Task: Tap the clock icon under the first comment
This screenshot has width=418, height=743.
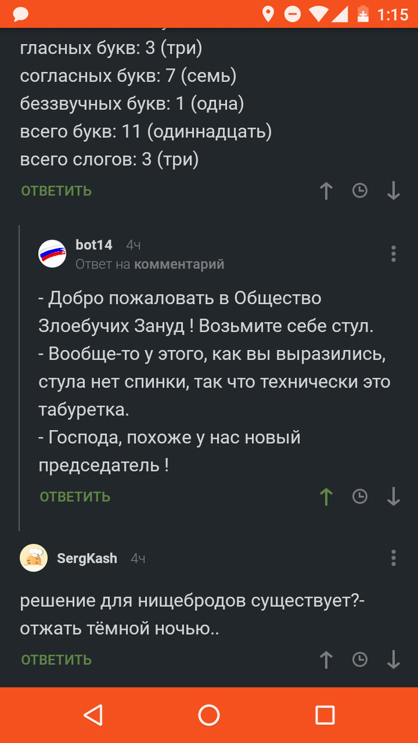Action: 359,191
